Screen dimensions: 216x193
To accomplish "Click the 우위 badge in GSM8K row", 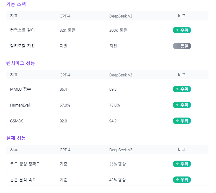I will click(x=182, y=121).
